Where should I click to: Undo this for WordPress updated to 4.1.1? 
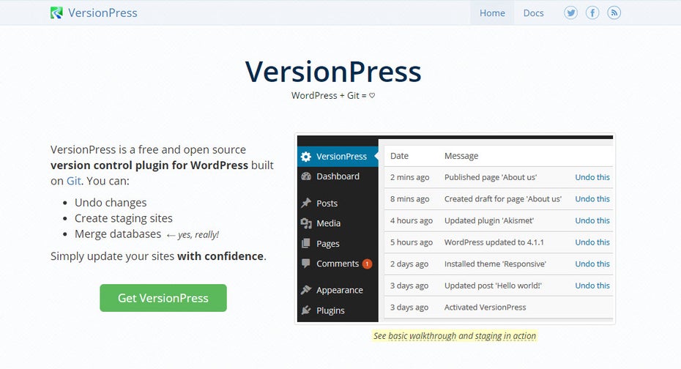pos(592,242)
